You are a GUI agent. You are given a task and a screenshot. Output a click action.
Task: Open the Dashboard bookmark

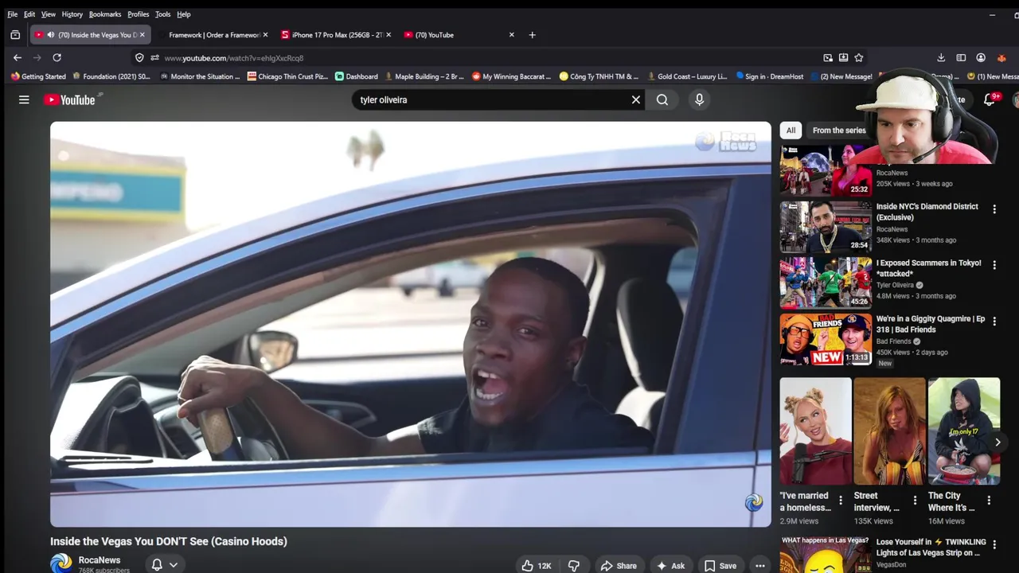tap(356, 76)
